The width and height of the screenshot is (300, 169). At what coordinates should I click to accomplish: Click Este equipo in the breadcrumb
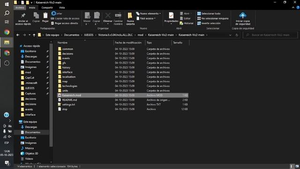[52, 35]
